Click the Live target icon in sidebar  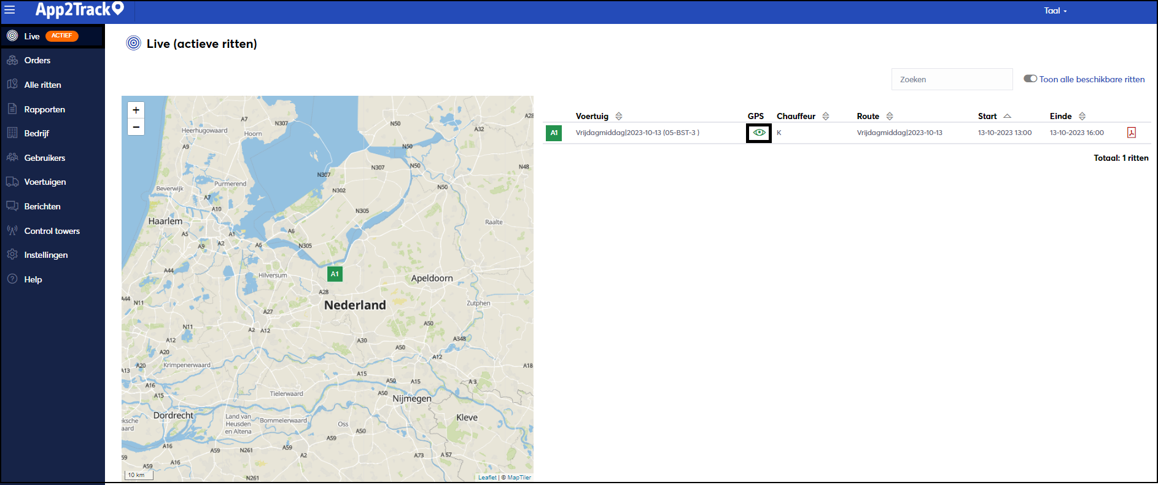pos(12,36)
